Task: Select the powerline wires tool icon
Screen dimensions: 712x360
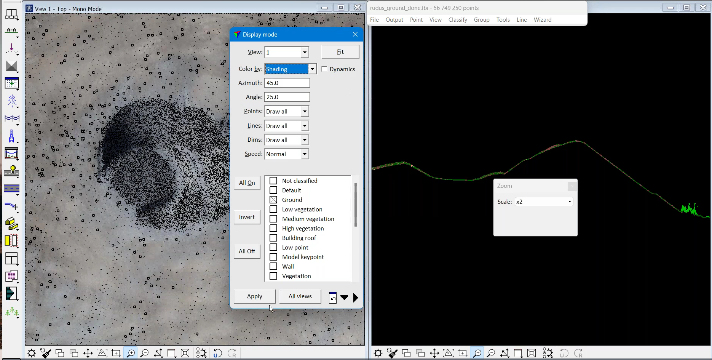Action: point(11,118)
